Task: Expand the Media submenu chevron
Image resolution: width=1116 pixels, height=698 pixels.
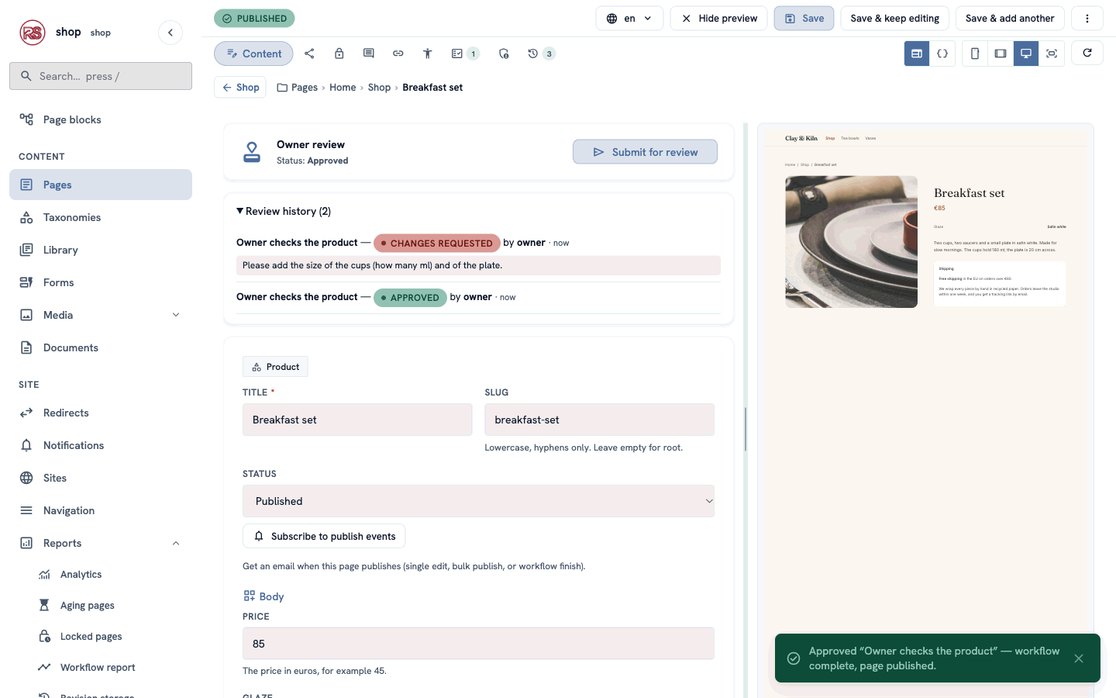Action: click(x=176, y=315)
